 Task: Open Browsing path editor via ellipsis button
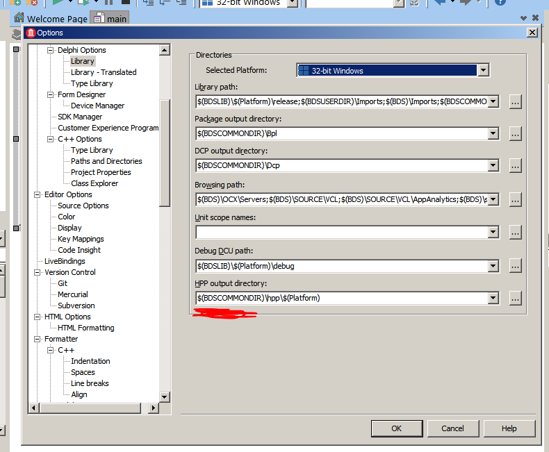515,200
